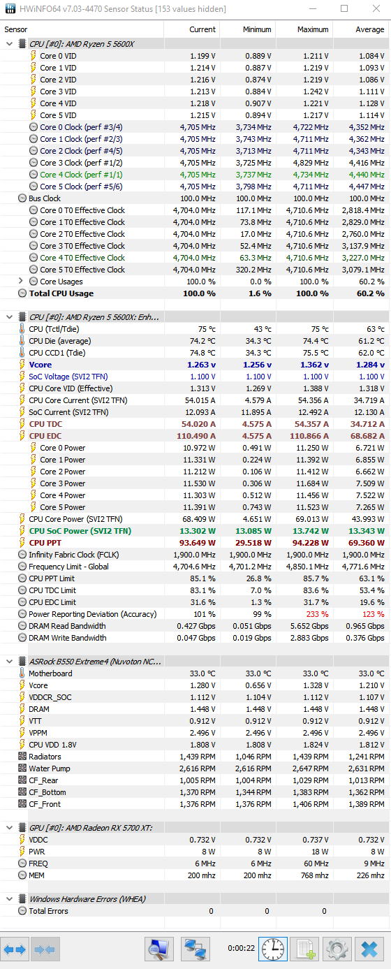Image resolution: width=391 pixels, height=969 pixels.
Task: Click the Sensor column header
Action: point(82,29)
